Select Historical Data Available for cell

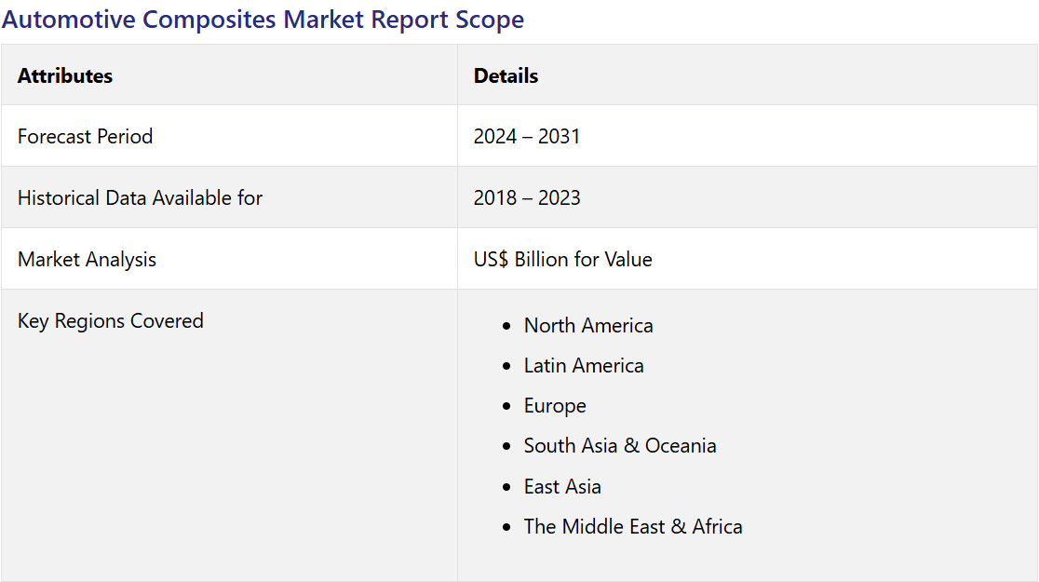click(140, 198)
